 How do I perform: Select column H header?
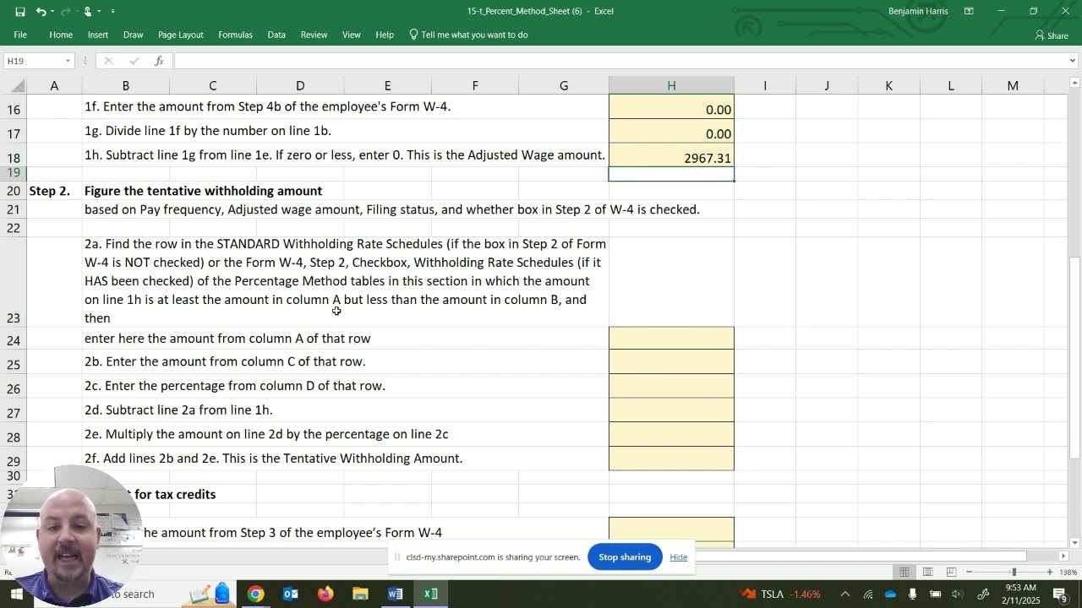point(671,85)
